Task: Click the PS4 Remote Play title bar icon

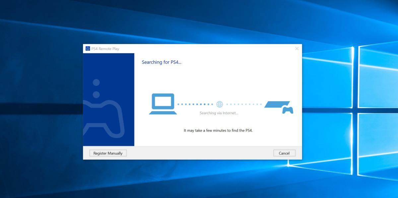Action: (88, 49)
